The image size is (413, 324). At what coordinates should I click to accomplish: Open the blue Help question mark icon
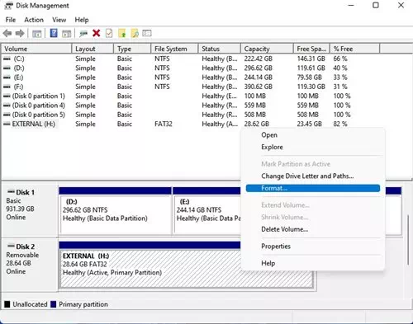click(54, 33)
